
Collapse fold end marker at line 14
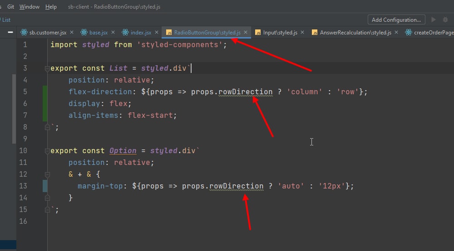tap(47, 198)
